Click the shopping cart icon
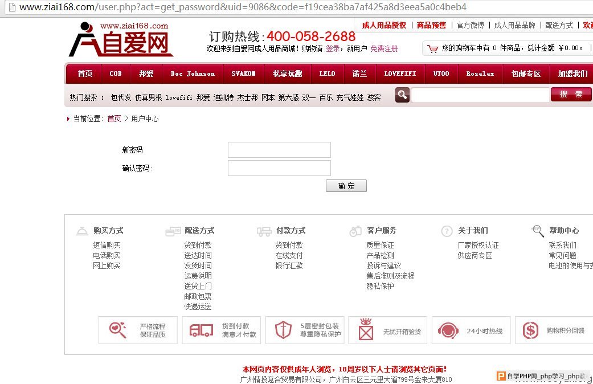 click(432, 48)
